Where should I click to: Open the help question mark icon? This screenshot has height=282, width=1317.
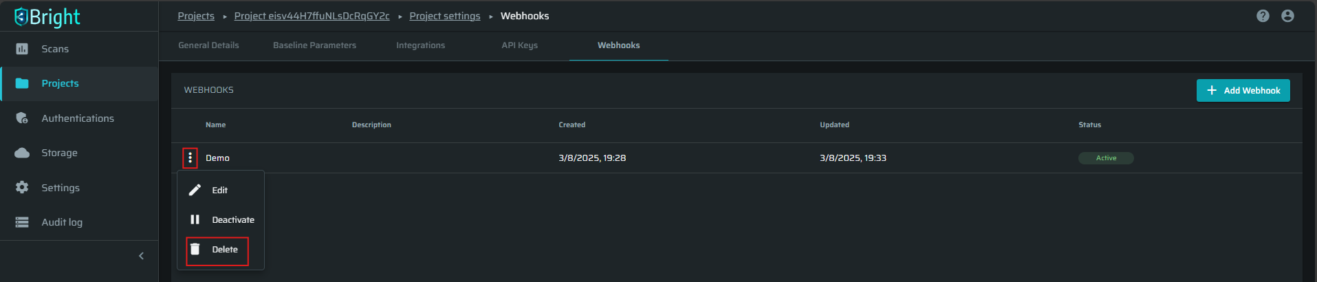tap(1263, 16)
